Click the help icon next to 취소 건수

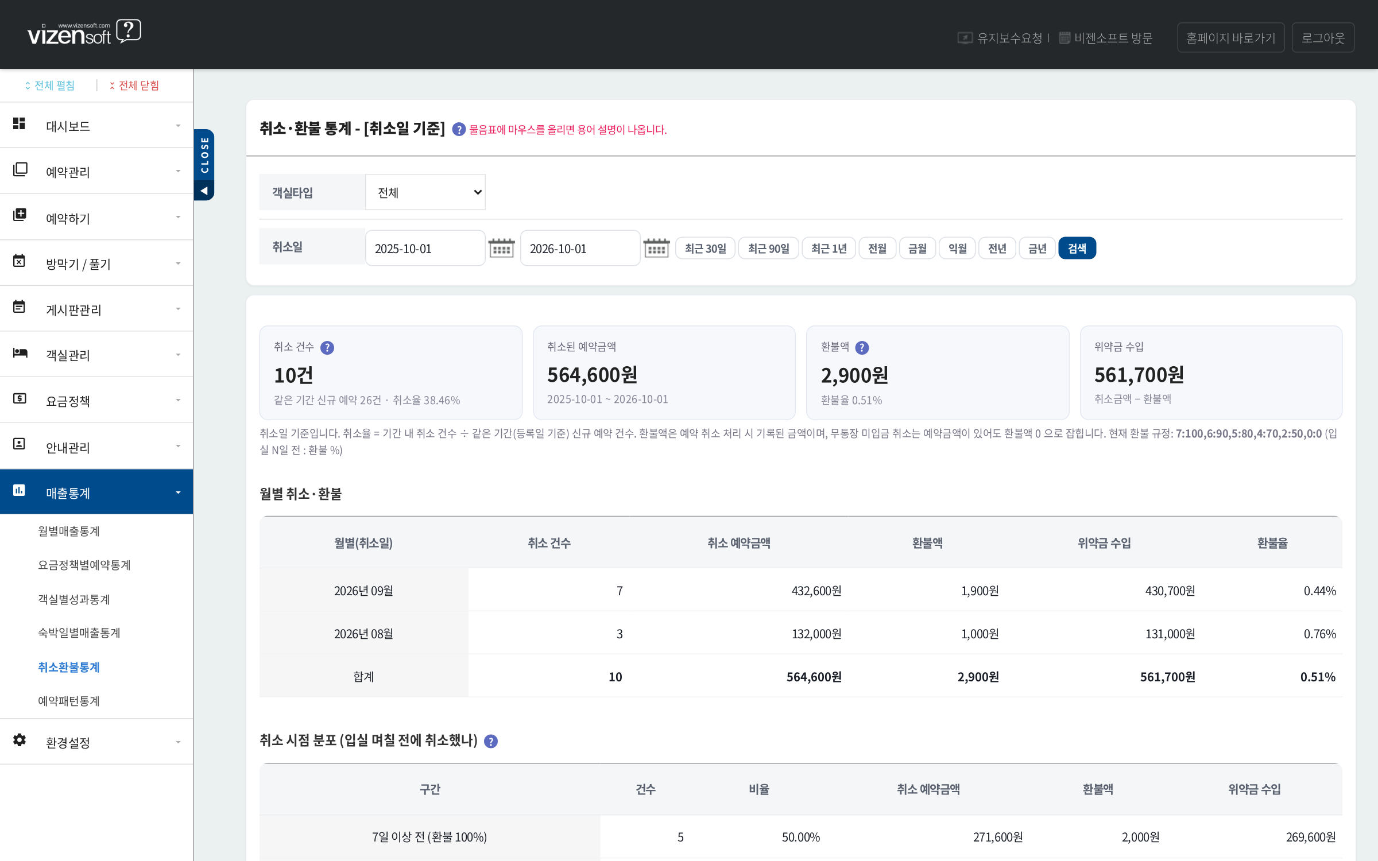pyautogui.click(x=327, y=347)
